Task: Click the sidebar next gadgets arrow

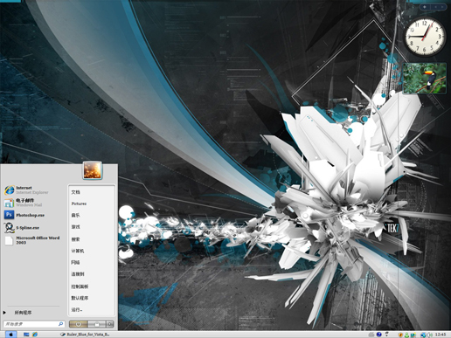Action: [x=442, y=7]
